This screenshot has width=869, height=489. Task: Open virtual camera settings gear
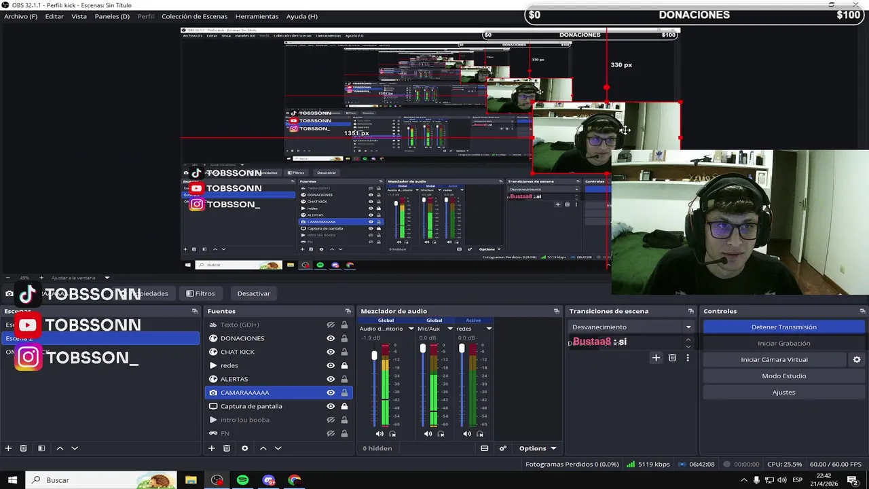[x=857, y=360]
